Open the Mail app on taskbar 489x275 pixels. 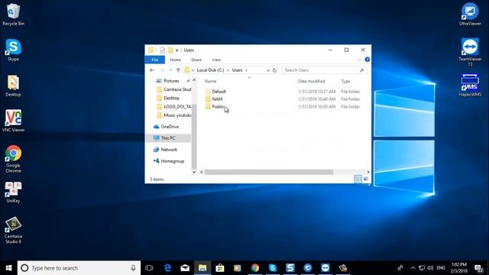point(185,268)
